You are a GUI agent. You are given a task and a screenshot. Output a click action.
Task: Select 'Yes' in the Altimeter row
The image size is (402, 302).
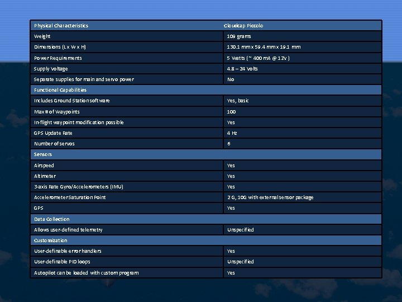231,176
